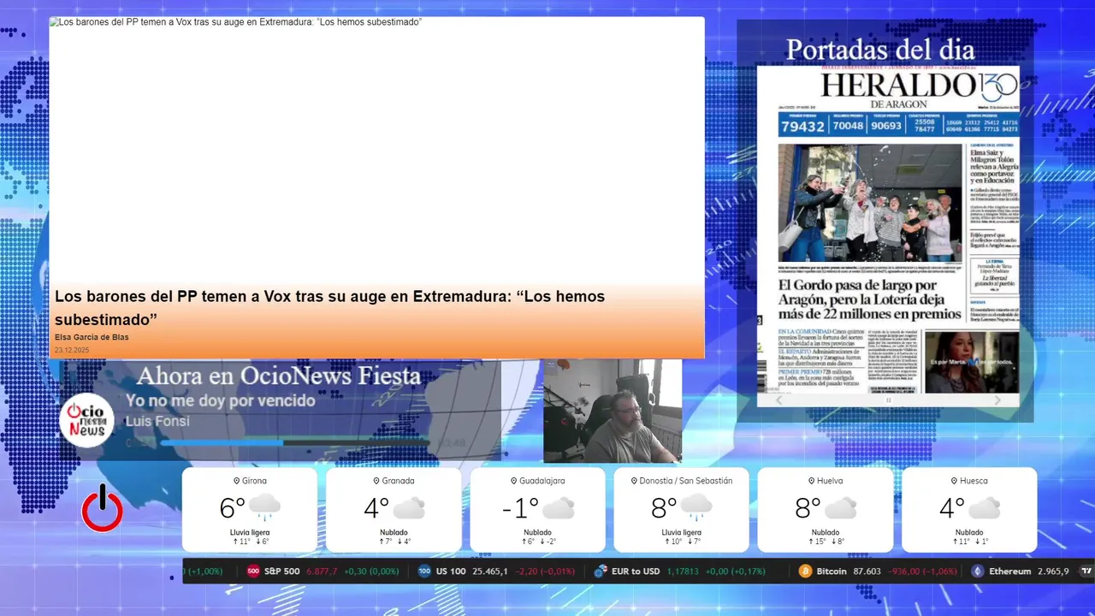Click the Portadas del dia heading

click(x=880, y=50)
